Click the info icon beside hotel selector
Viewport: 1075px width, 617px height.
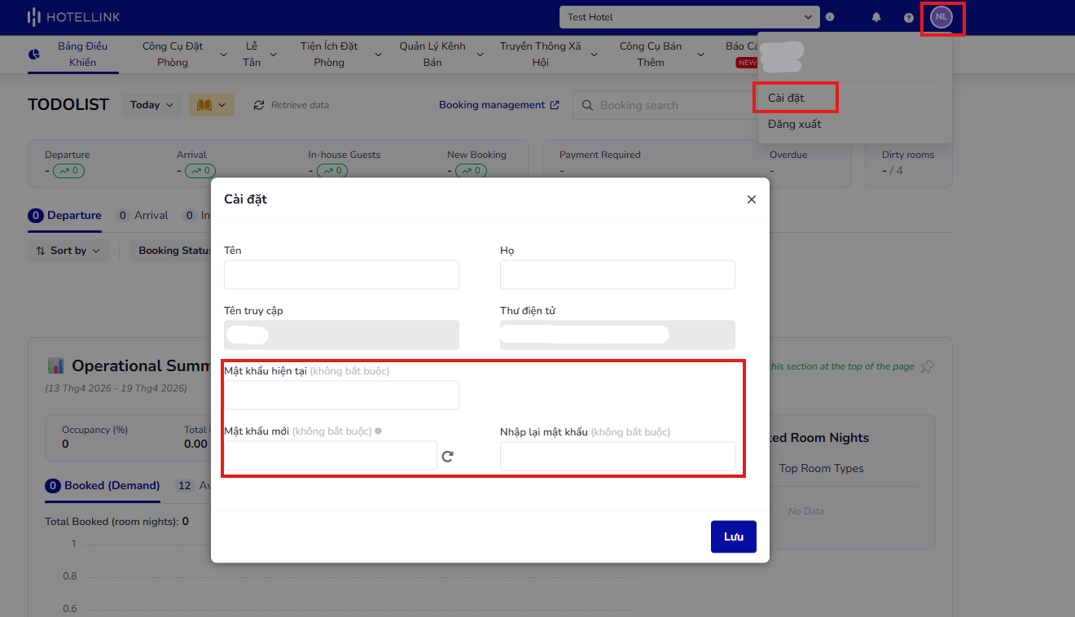830,17
